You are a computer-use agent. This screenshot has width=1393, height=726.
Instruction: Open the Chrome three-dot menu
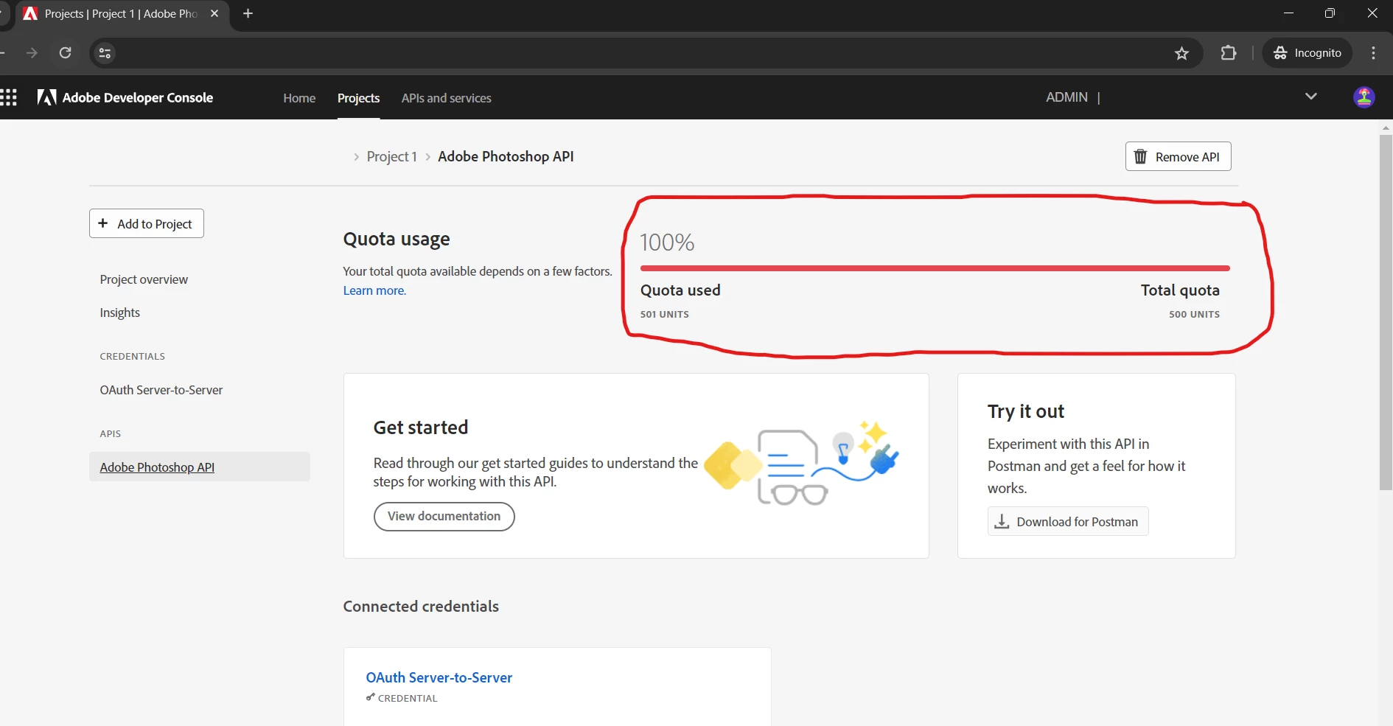coord(1373,53)
